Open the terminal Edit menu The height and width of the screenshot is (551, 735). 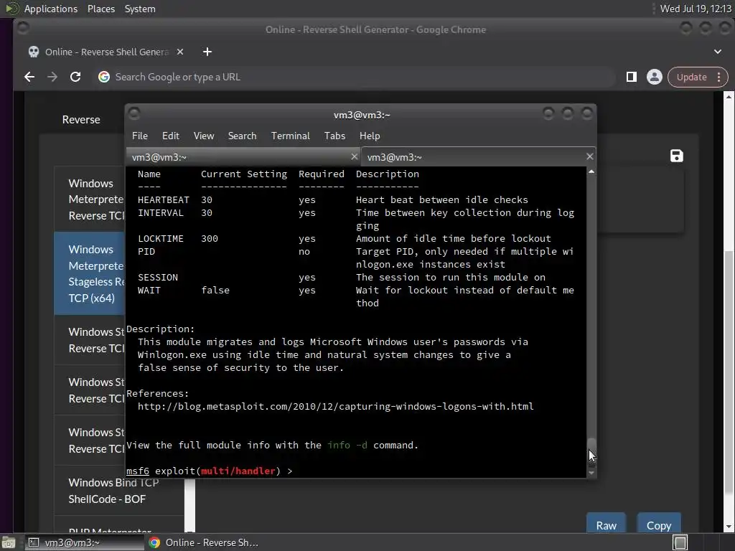click(x=171, y=136)
